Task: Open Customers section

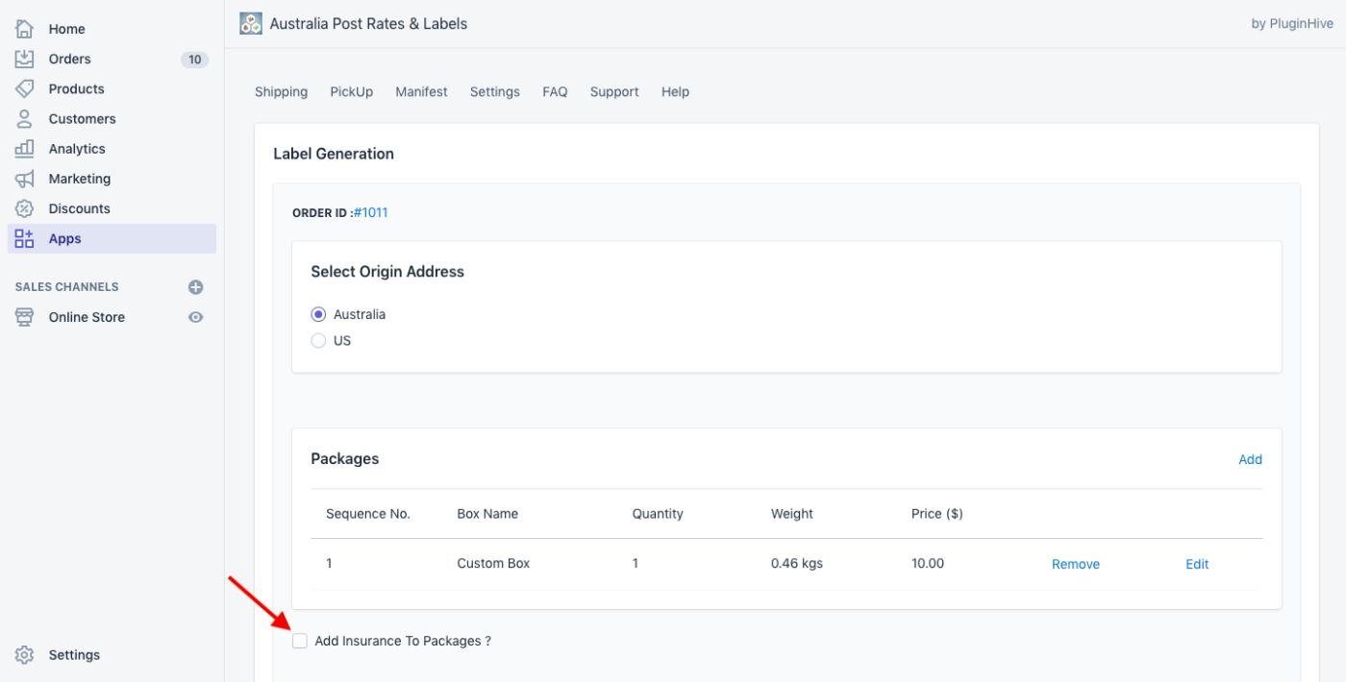Action: 83,119
